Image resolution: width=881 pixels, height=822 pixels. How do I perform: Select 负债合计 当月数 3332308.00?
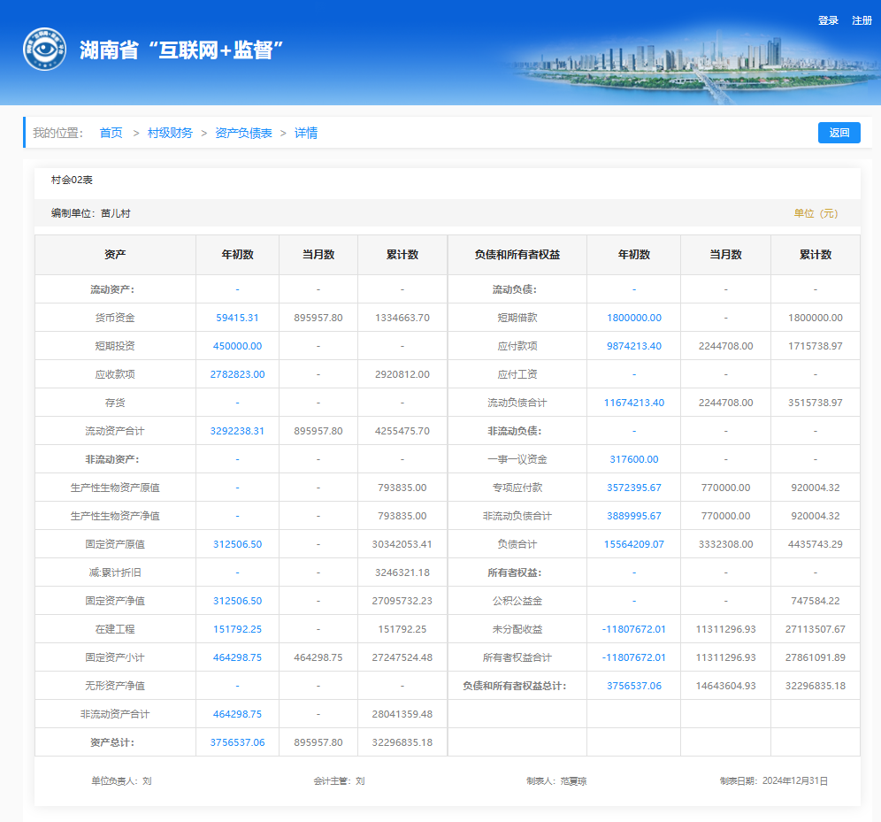tap(726, 544)
